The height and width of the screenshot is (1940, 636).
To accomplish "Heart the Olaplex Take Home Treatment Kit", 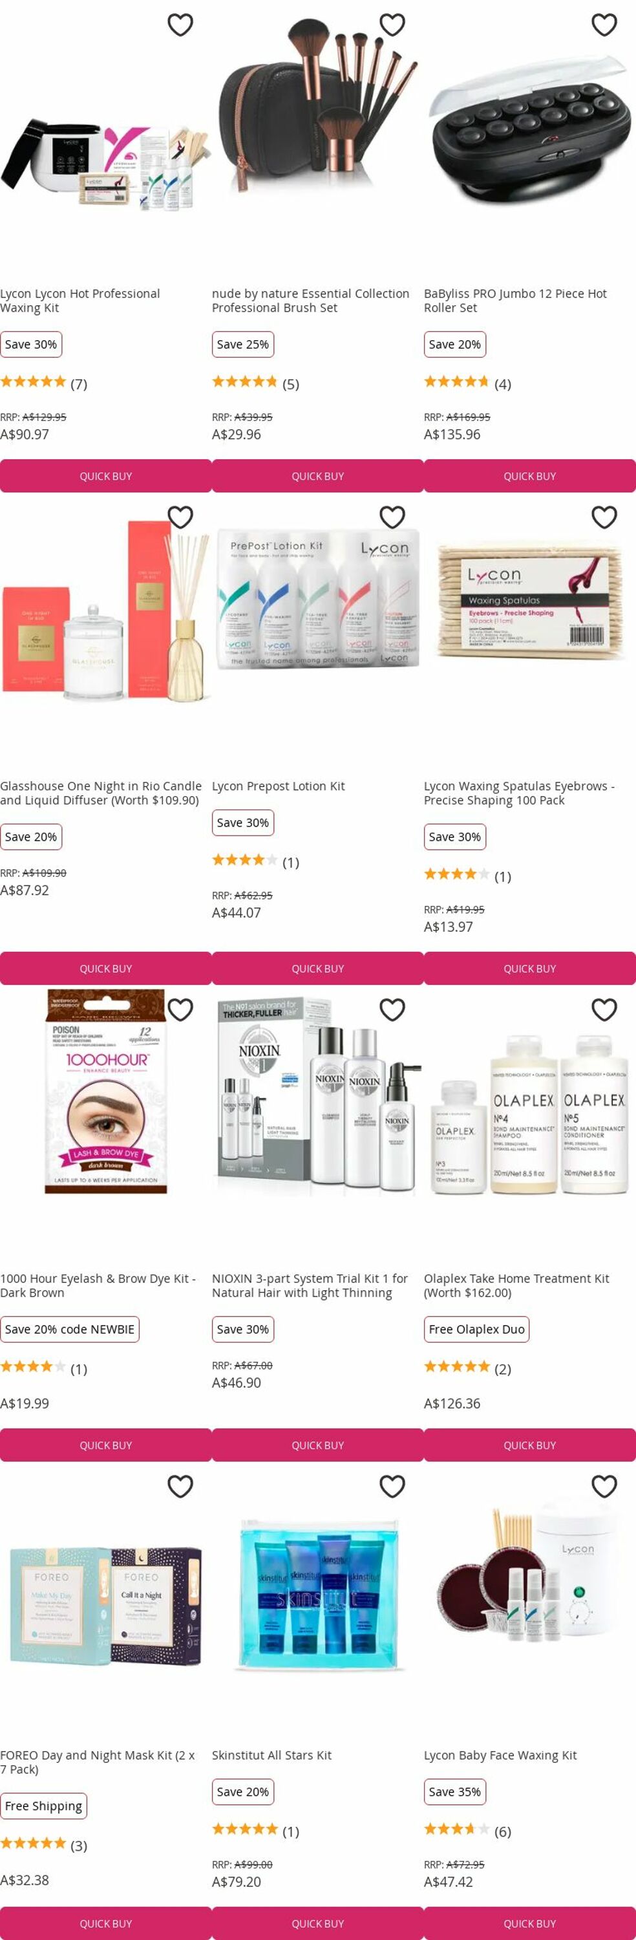I will tap(604, 1010).
